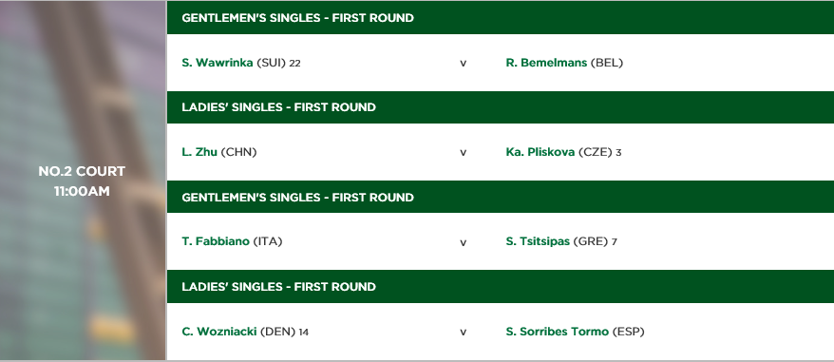The height and width of the screenshot is (362, 834).
Task: Select L. Zhu player name
Action: tap(199, 152)
